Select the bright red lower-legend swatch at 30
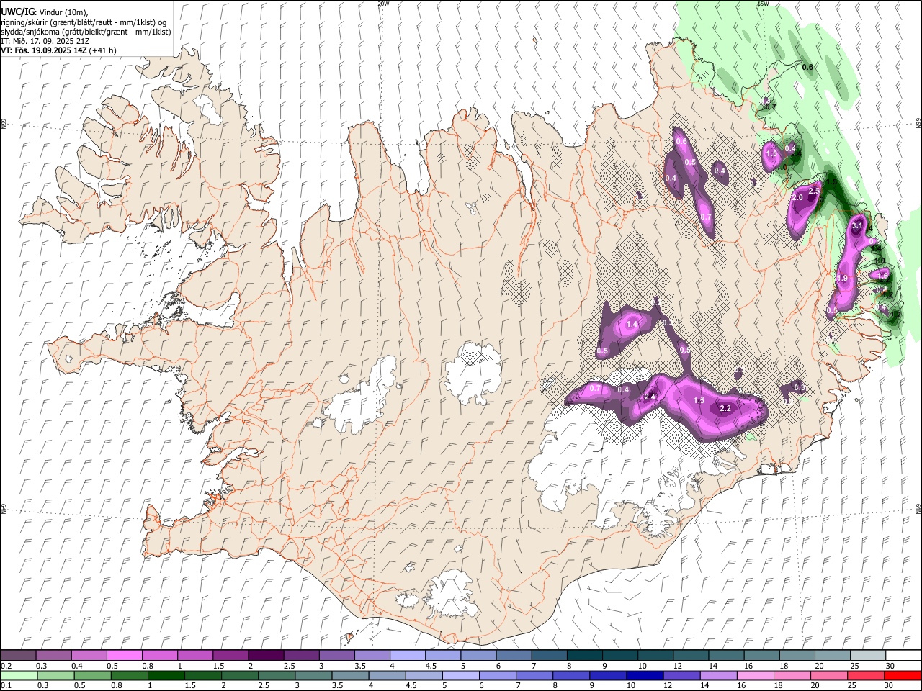 click(903, 676)
